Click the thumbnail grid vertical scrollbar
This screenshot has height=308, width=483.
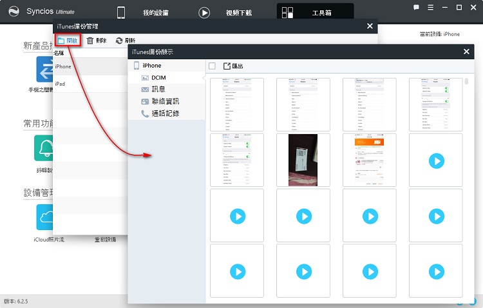pos(466,81)
